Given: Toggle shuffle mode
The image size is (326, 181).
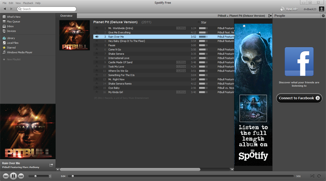Looking at the screenshot, I should pos(312,176).
